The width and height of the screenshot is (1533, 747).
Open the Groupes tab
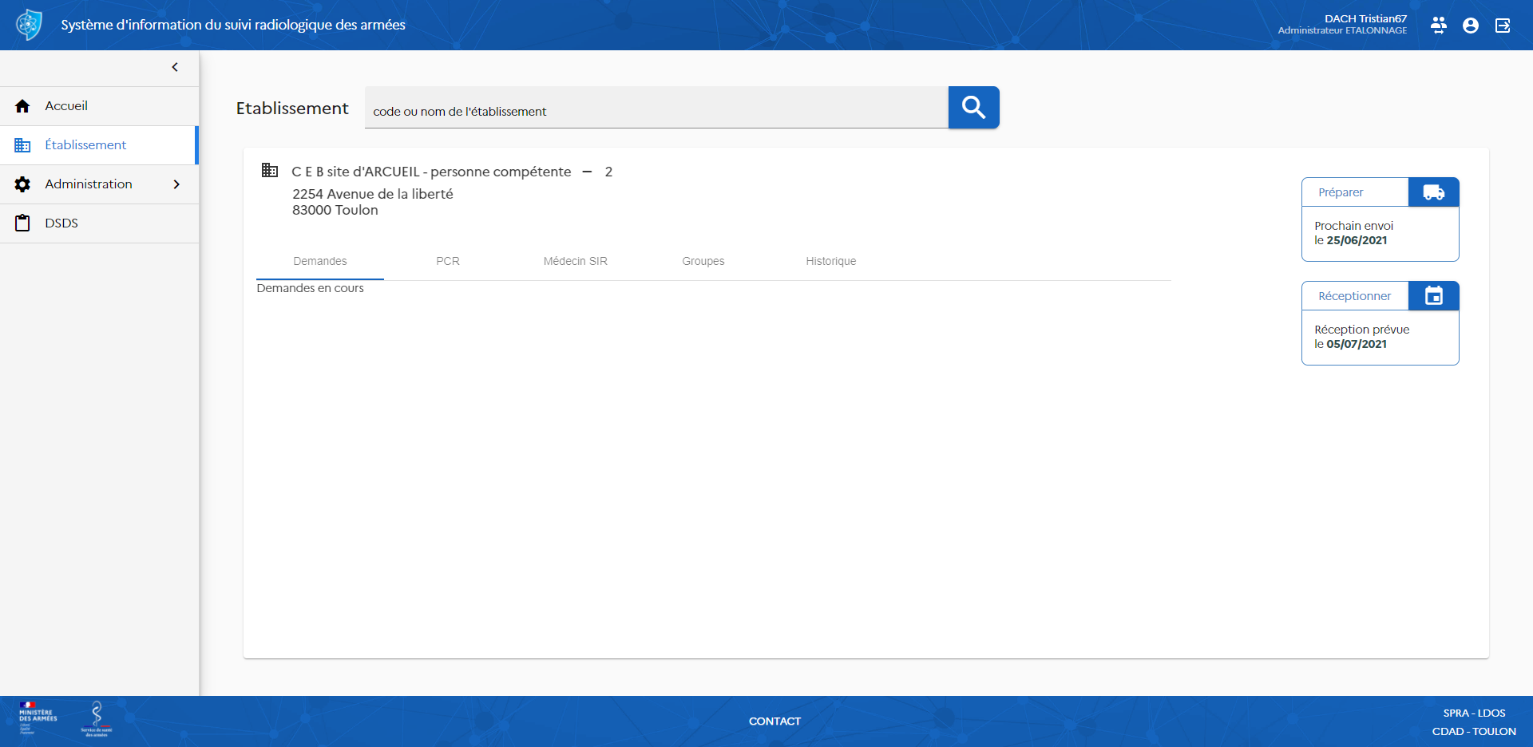[703, 261]
